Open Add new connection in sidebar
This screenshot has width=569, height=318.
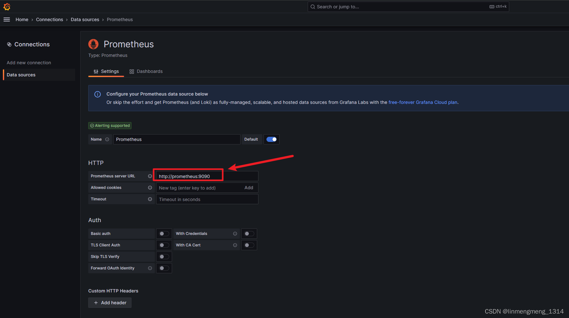29,63
